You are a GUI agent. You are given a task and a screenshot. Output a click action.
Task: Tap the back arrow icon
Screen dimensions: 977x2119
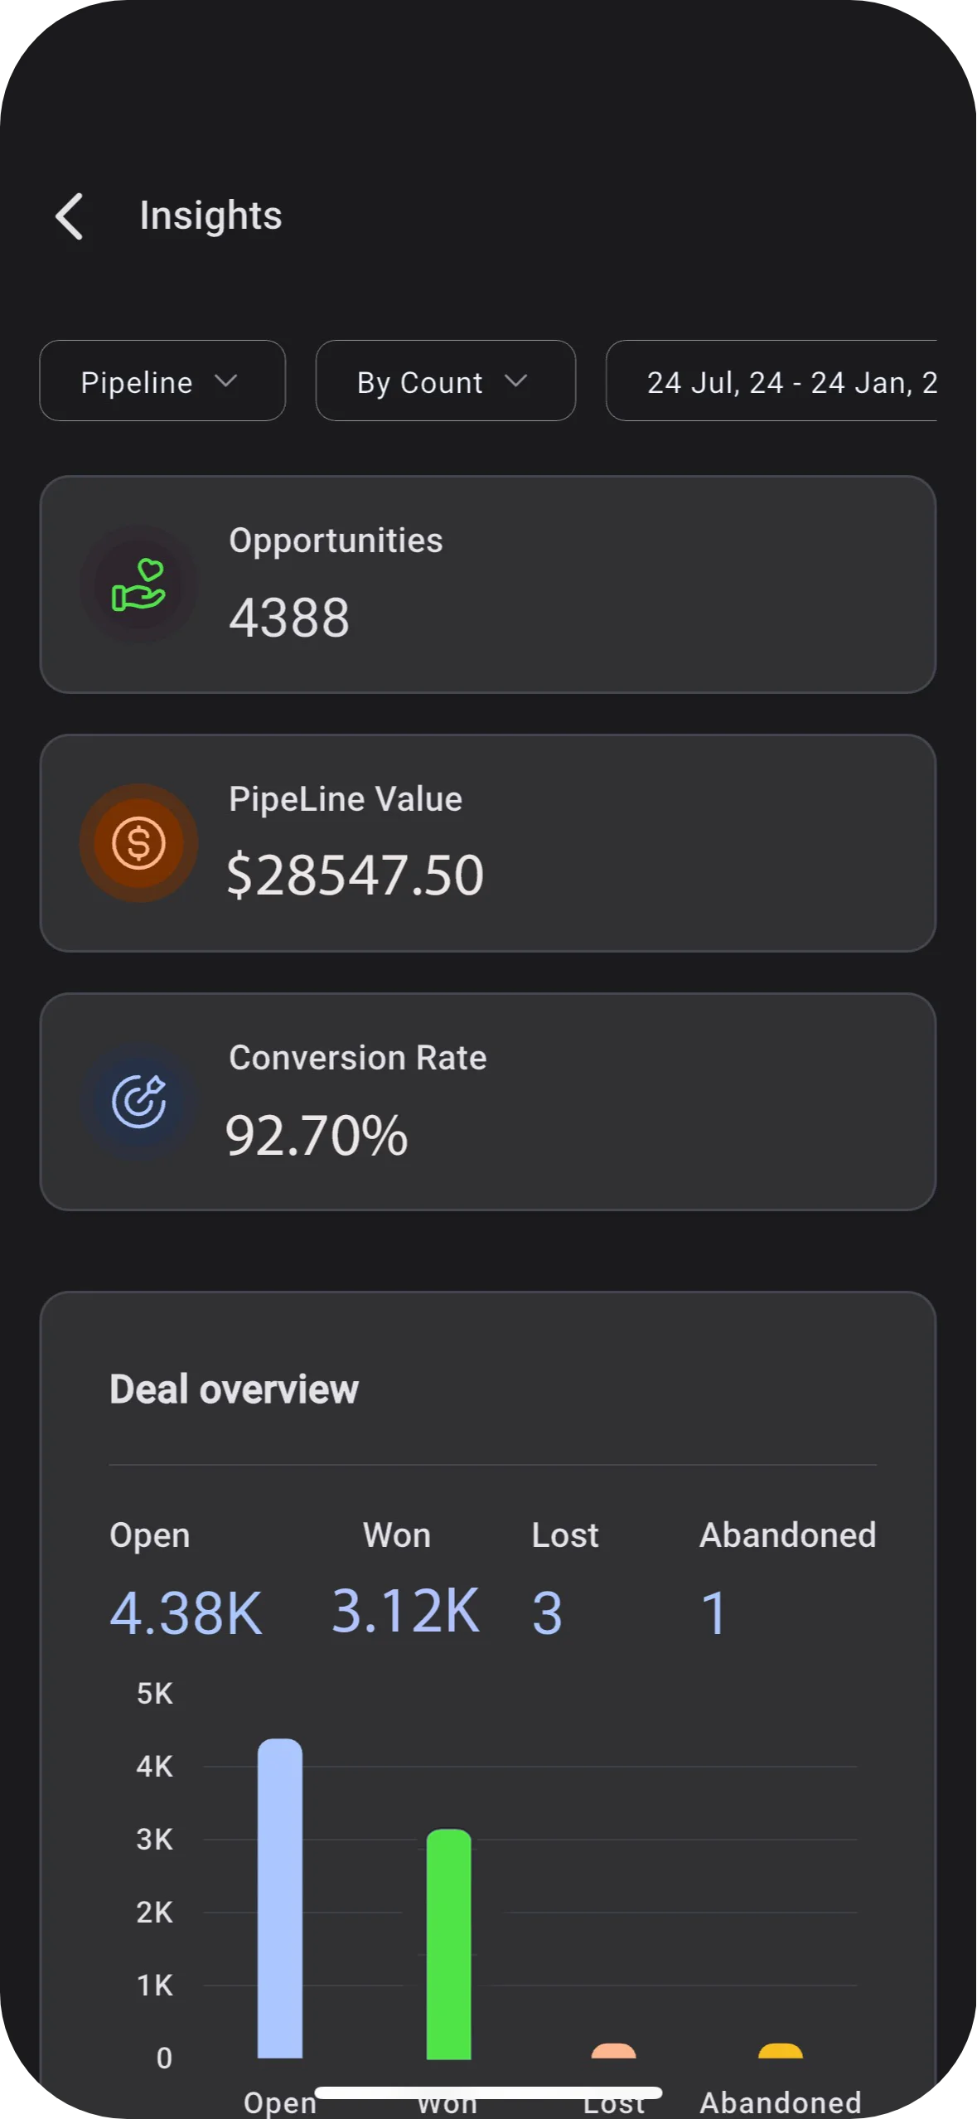70,216
